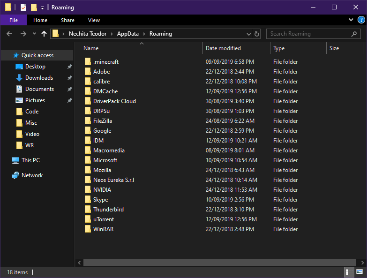The image size is (367, 278).
Task: Refresh the Roaming folder view
Action: (257, 34)
